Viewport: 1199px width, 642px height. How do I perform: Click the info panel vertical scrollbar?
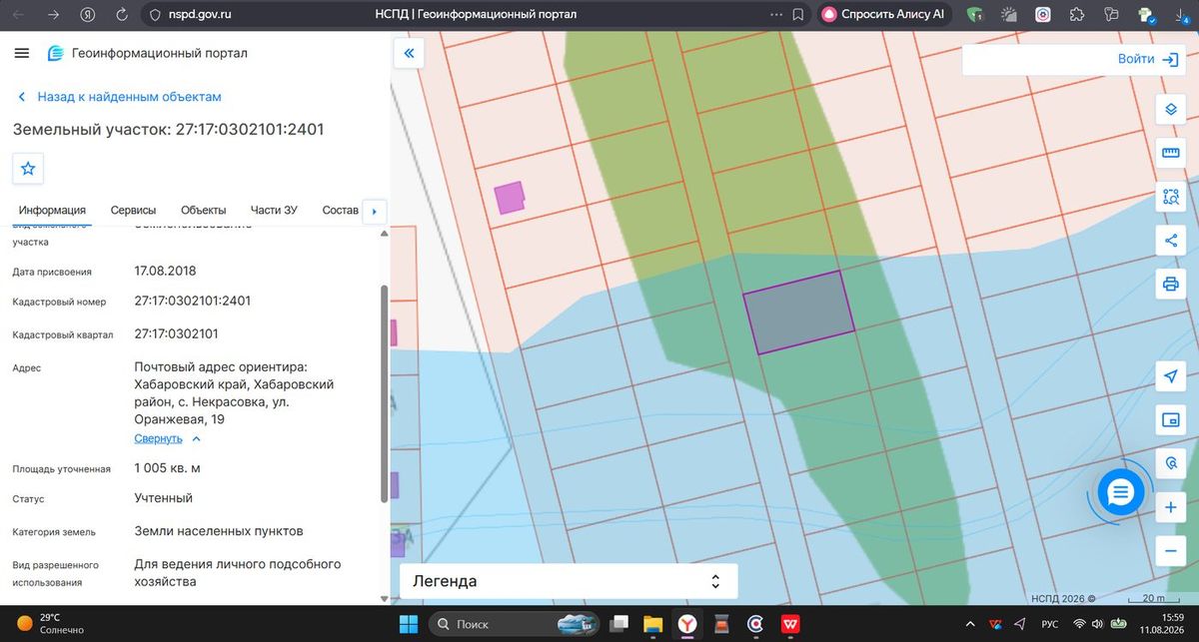(385, 394)
